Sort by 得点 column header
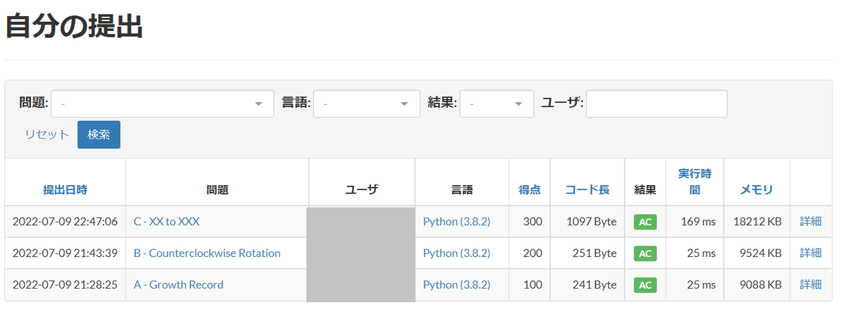846x309 pixels. pos(529,189)
